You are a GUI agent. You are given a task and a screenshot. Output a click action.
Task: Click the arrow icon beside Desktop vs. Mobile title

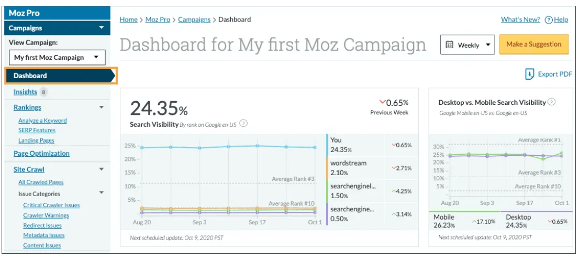551,102
